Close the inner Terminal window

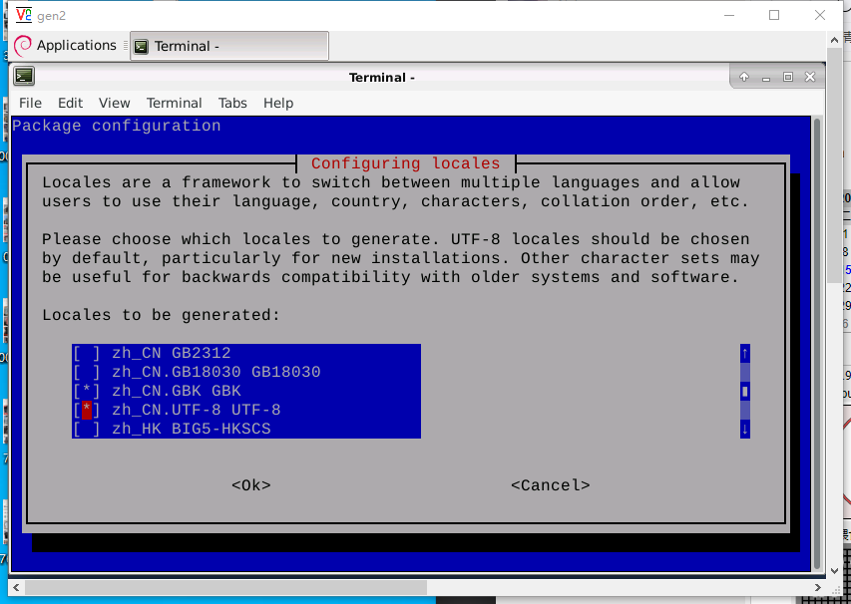(x=810, y=77)
